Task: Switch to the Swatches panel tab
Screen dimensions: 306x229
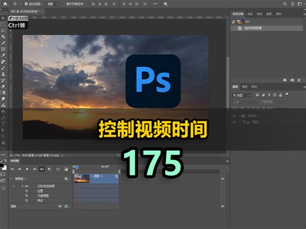Action: (250, 14)
